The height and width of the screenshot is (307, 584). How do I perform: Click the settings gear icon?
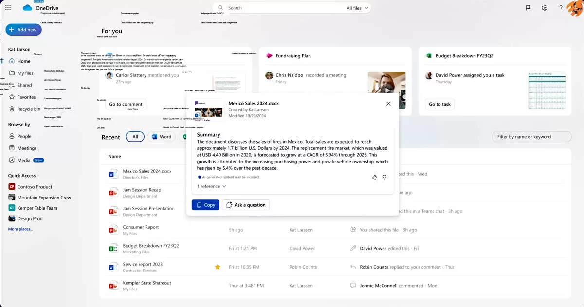click(545, 8)
